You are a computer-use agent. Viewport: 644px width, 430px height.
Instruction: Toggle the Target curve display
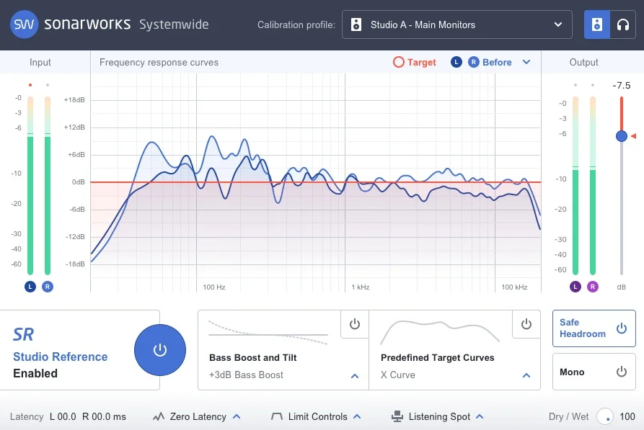[398, 62]
